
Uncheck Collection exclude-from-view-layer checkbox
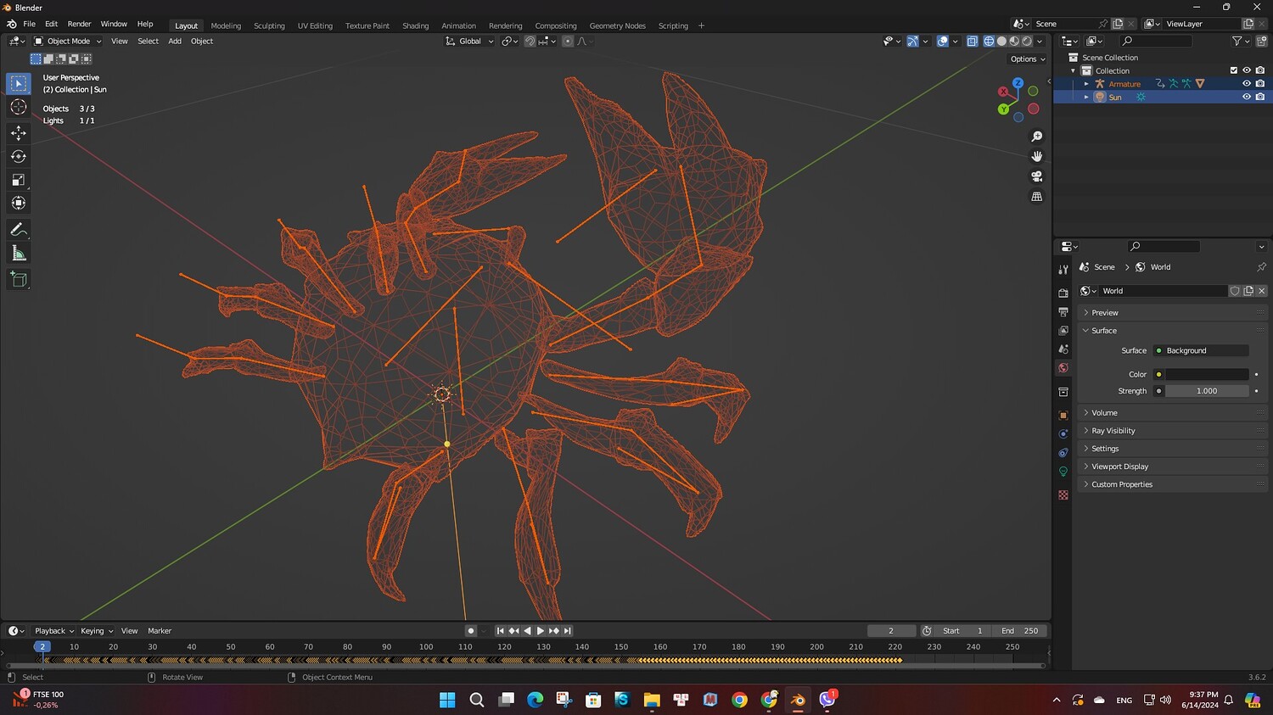[1234, 70]
